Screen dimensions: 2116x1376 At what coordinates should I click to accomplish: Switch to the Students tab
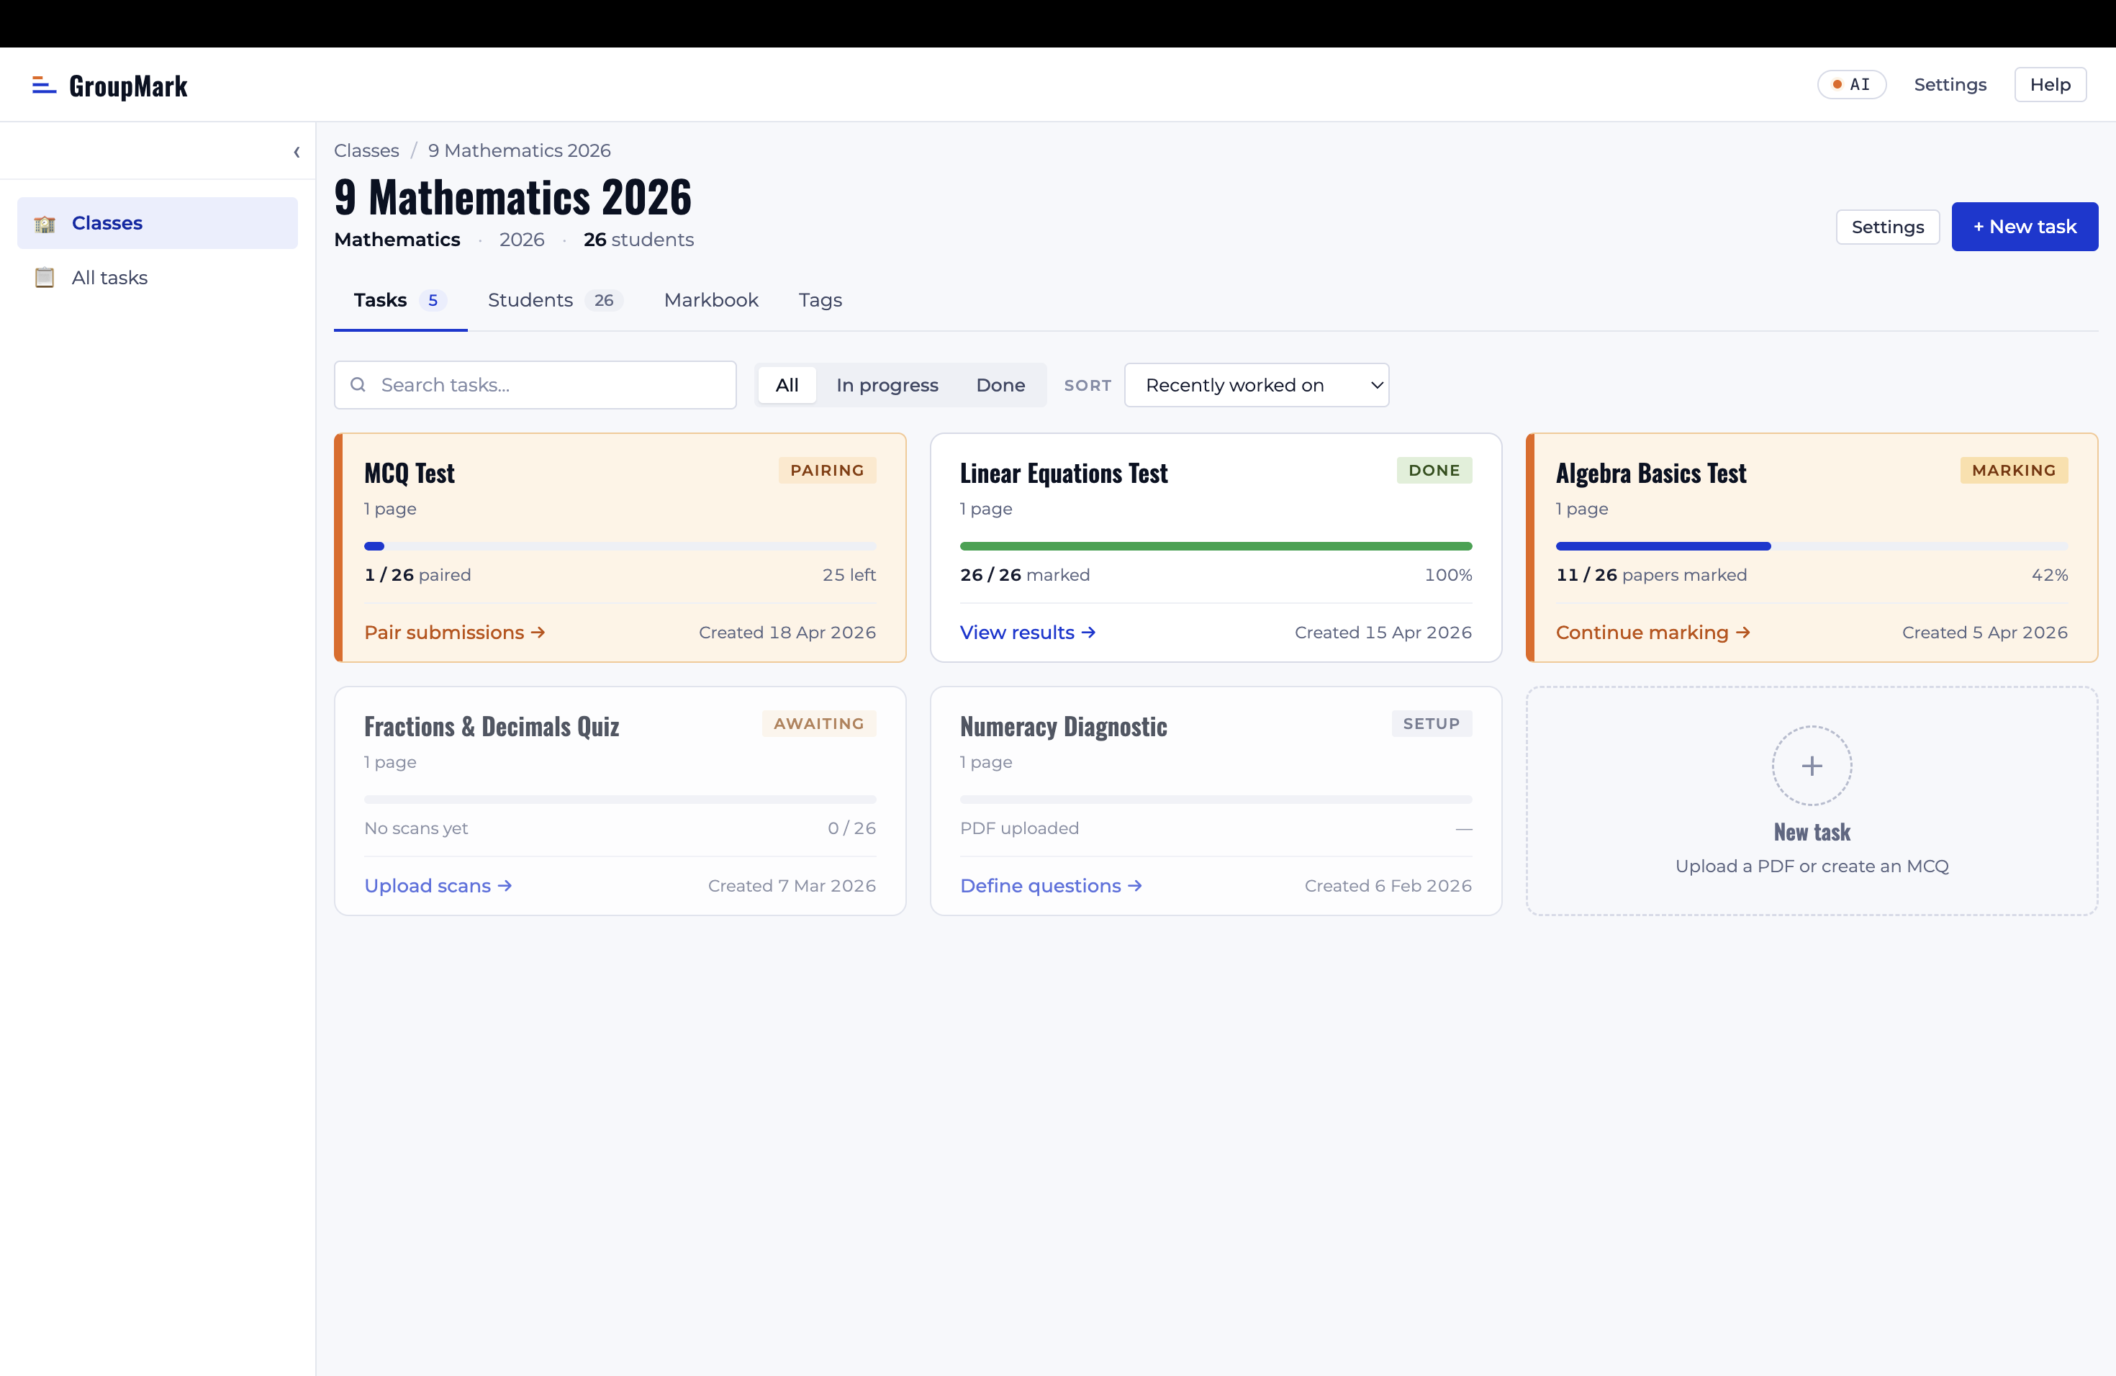point(530,299)
